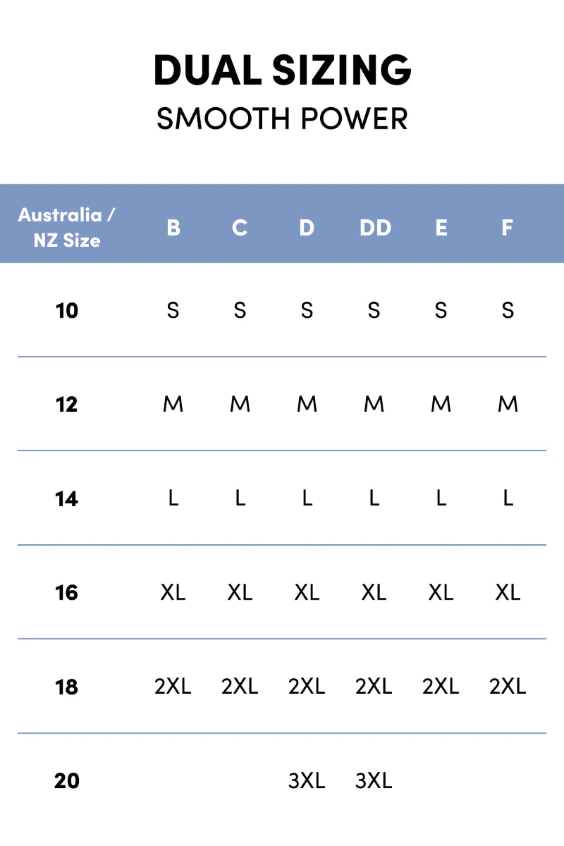This screenshot has width=564, height=846.
Task: Click the DUAL SIZING heading
Action: coord(282,70)
